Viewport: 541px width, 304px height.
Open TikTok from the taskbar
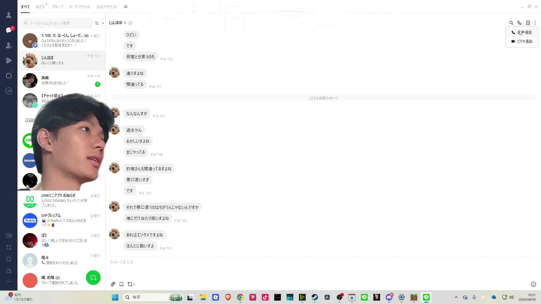(265, 297)
